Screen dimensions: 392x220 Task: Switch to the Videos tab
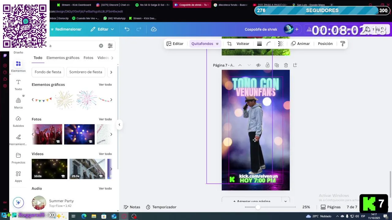click(103, 58)
